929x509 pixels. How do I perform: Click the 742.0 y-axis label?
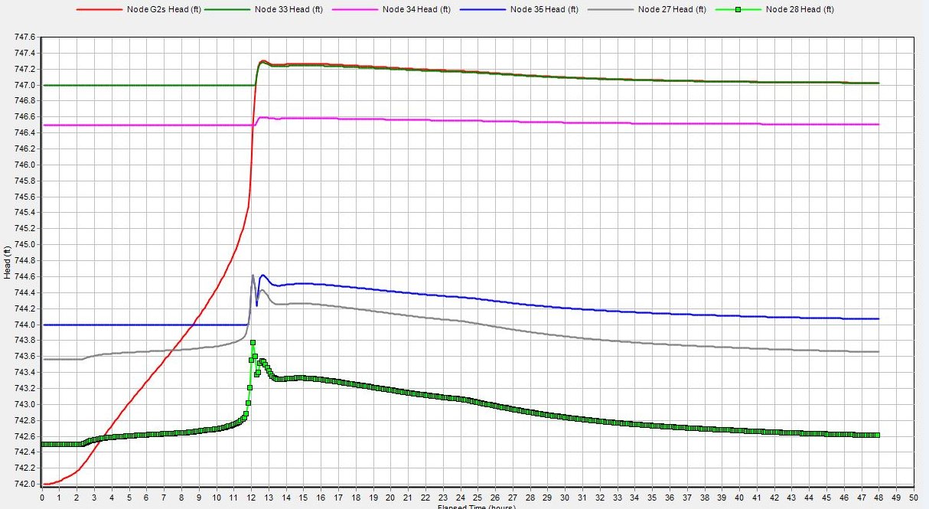(x=25, y=484)
